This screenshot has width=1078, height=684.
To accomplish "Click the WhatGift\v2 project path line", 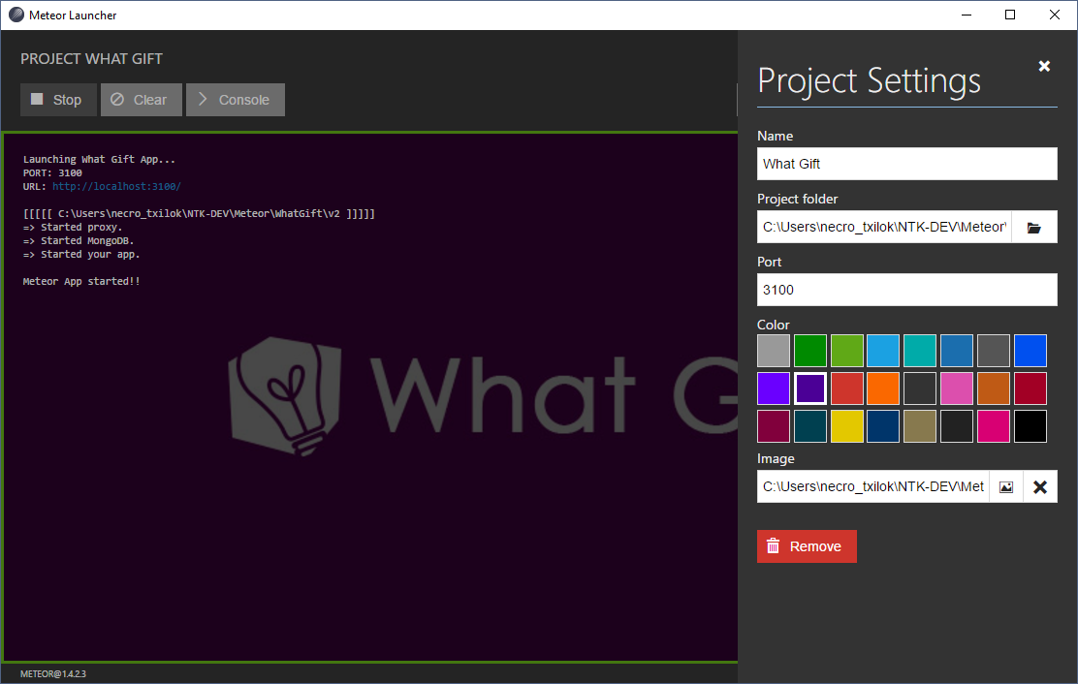I will 199,213.
